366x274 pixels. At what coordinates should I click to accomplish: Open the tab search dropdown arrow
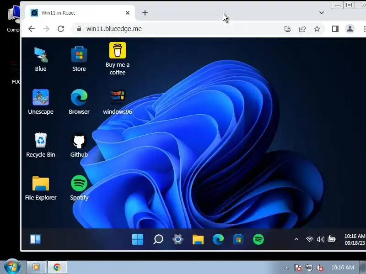point(322,13)
